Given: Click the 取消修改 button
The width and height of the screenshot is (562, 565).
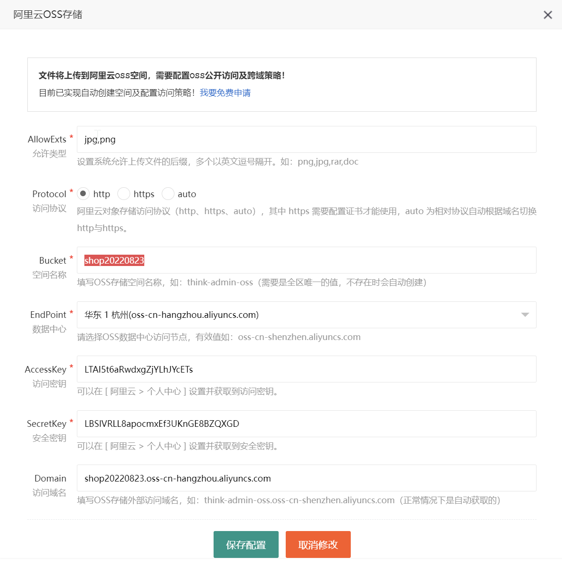Looking at the screenshot, I should pyautogui.click(x=318, y=544).
